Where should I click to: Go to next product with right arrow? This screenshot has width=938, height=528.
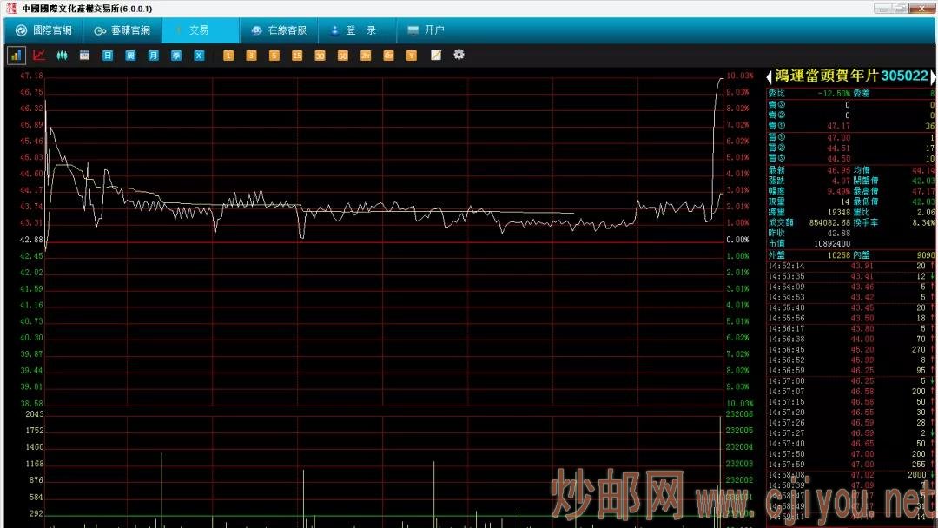tap(933, 76)
